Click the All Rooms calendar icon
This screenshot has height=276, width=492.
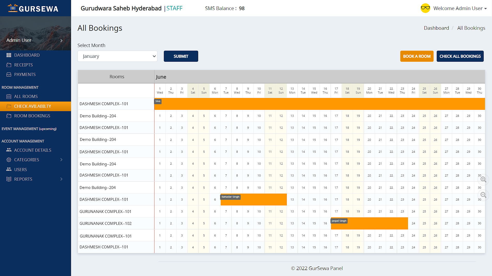tap(9, 96)
